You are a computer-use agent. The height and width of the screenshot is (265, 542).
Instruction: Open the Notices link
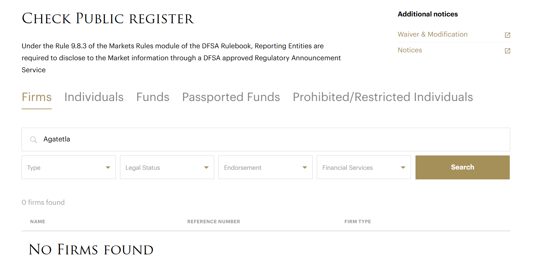[x=410, y=50]
